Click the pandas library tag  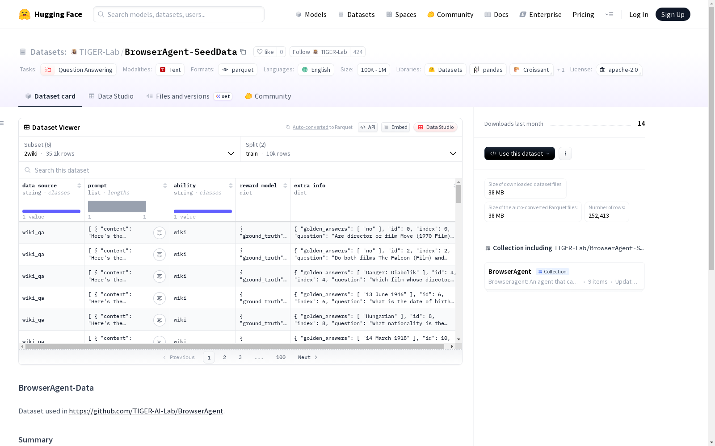[x=488, y=70]
